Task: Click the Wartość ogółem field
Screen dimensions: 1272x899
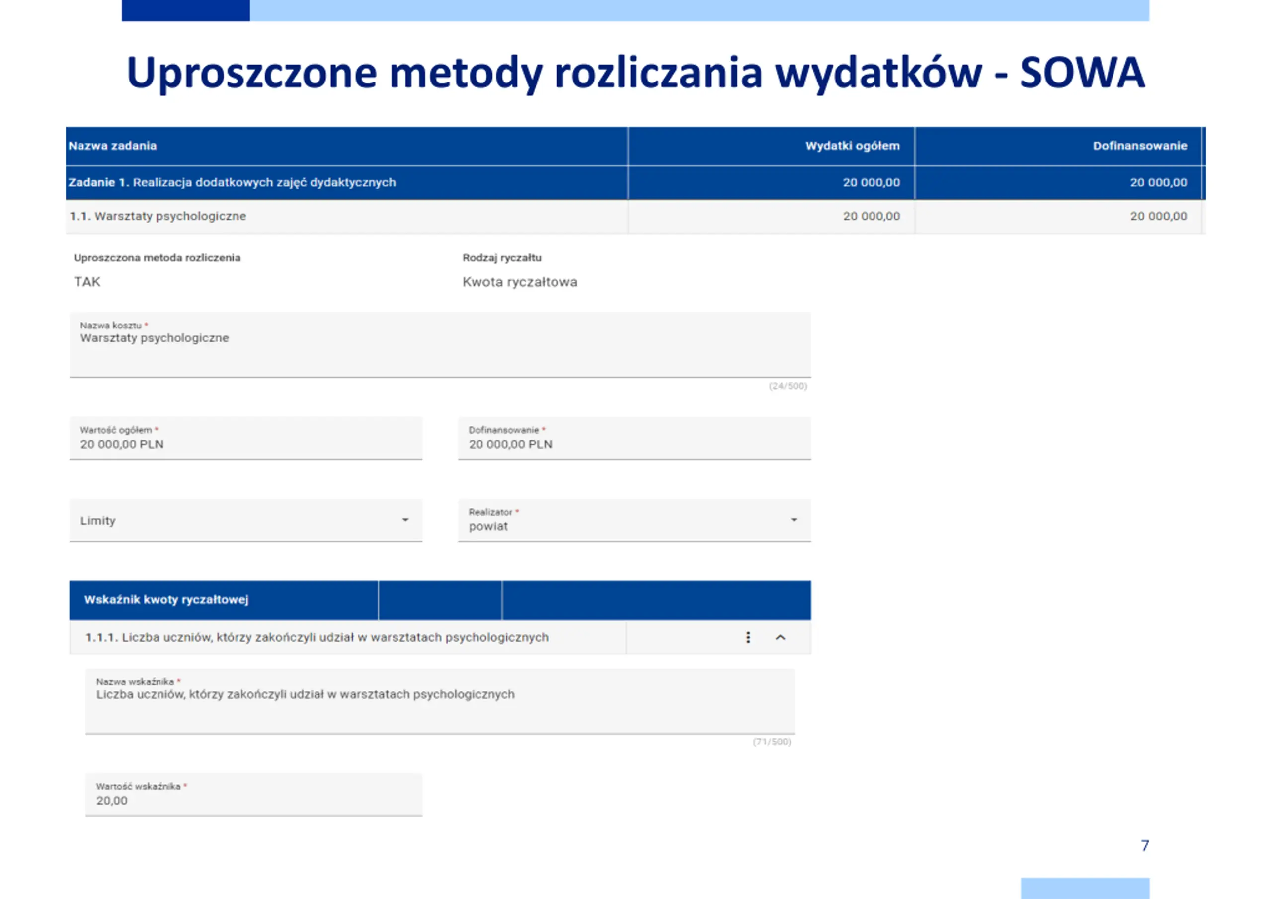Action: point(246,438)
